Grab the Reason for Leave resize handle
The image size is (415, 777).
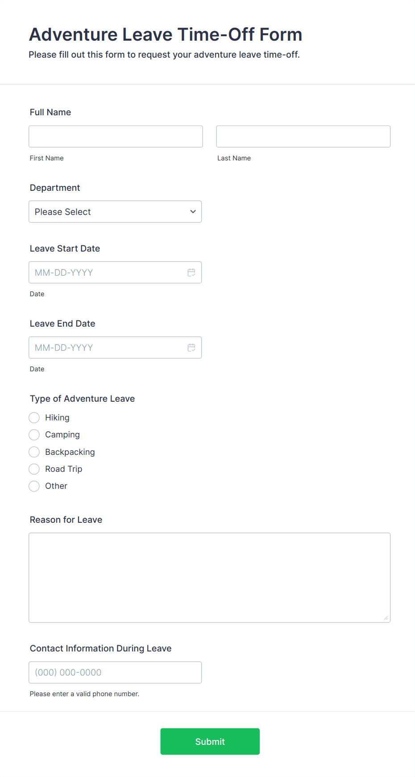coord(386,618)
